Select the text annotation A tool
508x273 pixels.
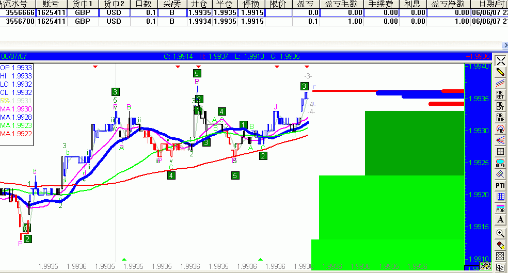click(501, 219)
